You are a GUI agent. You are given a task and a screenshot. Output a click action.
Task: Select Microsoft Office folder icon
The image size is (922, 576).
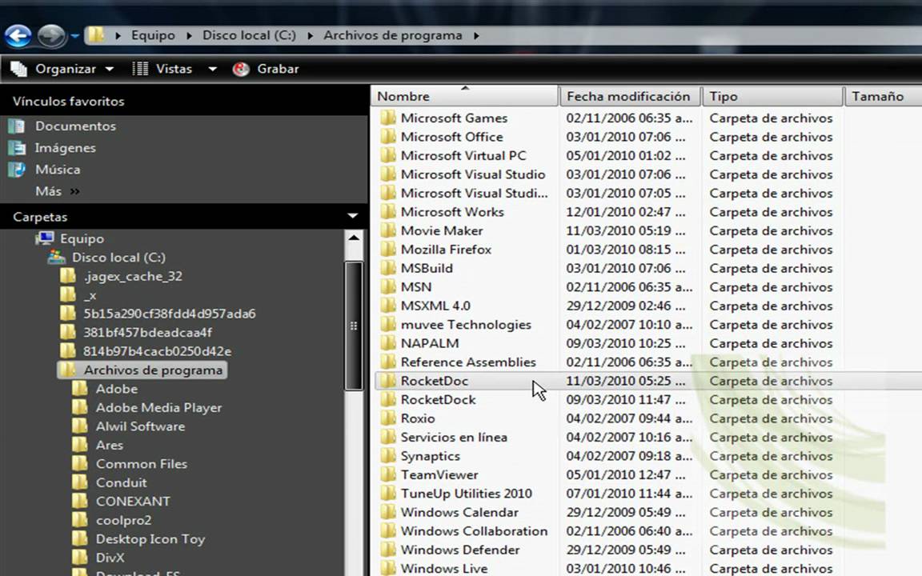[x=387, y=136]
